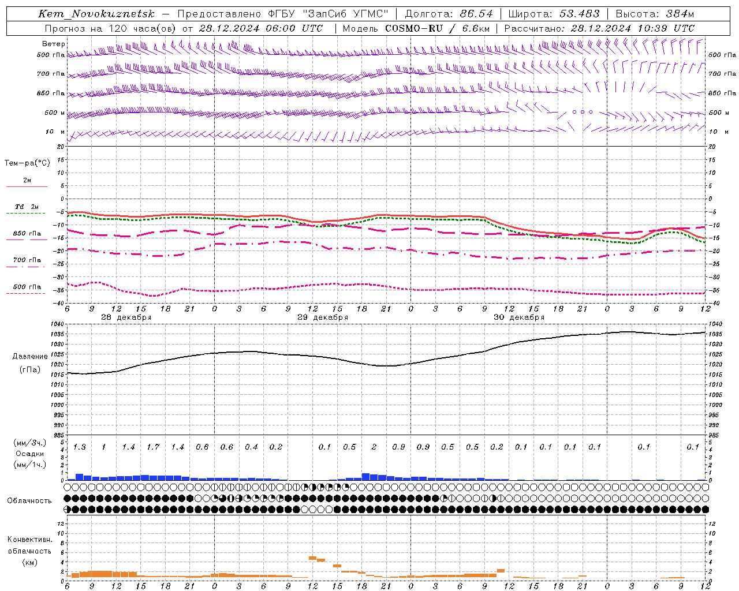Click the right-side '850 гПа' wind level label
Screen dimensions: 739x591
[722, 93]
